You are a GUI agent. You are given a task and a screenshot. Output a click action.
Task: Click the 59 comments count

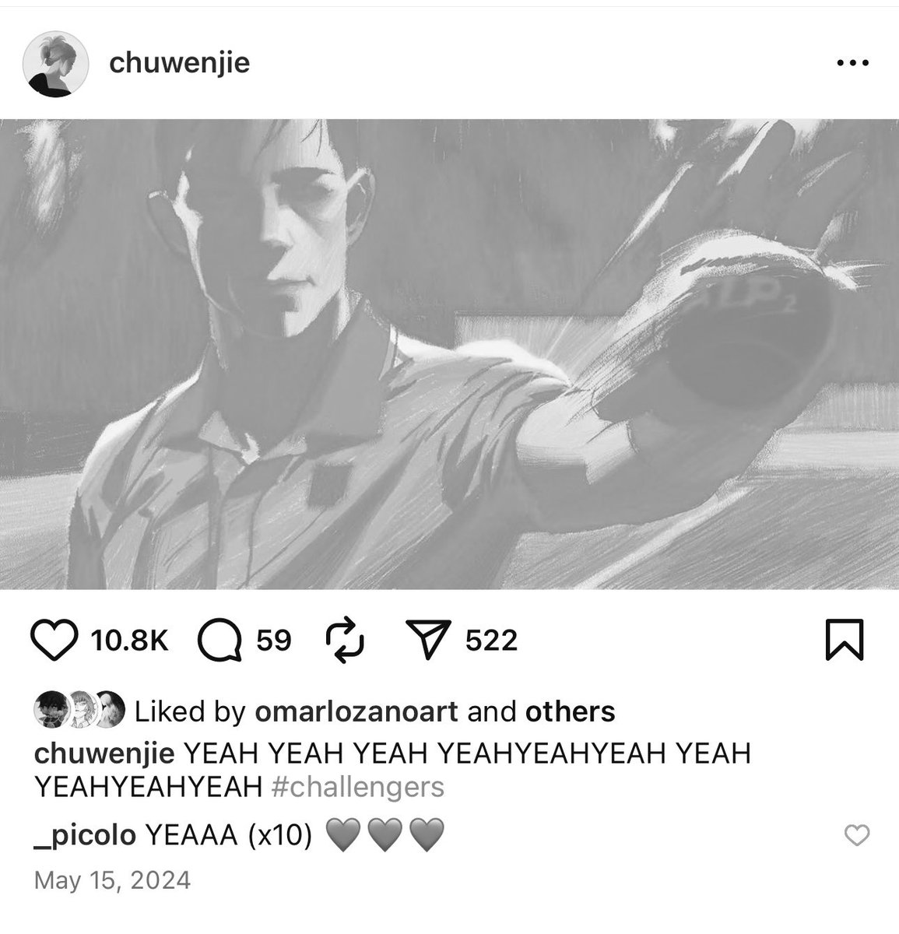pyautogui.click(x=273, y=641)
